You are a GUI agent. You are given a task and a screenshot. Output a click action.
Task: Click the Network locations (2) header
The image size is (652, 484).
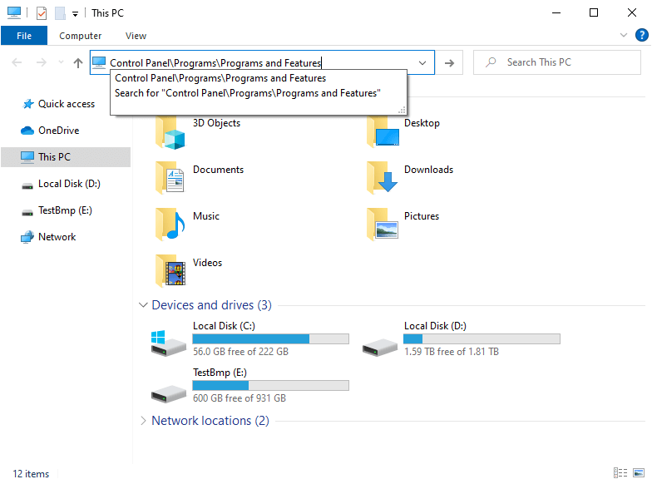pos(210,421)
